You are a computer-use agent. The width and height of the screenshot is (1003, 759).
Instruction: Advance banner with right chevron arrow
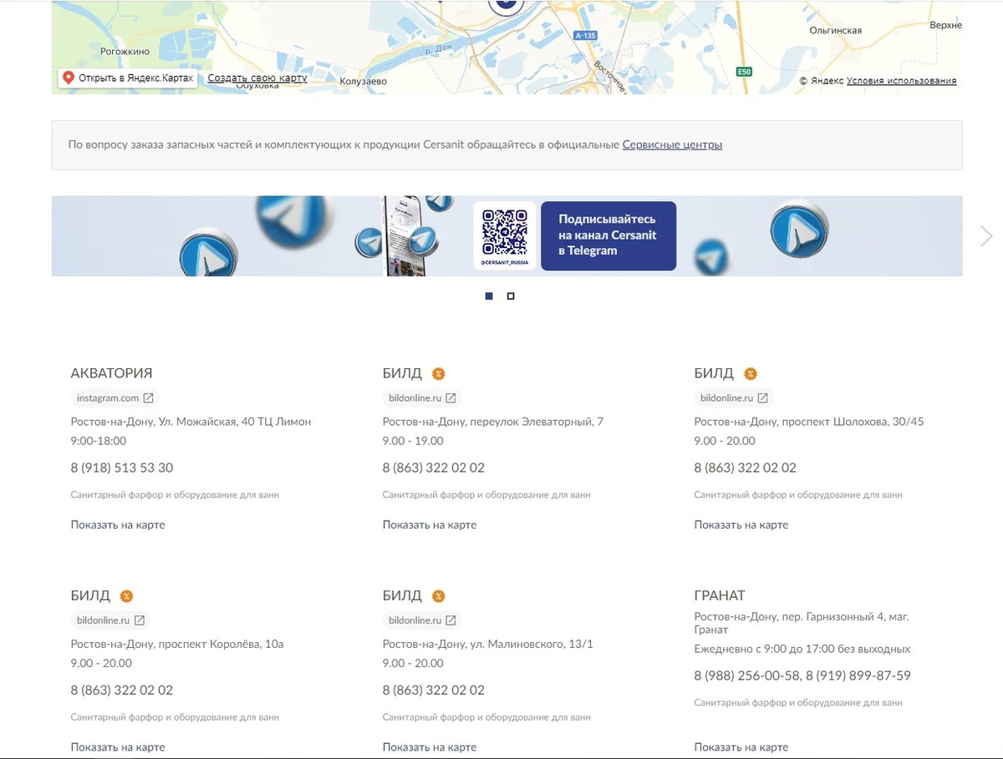coord(986,236)
